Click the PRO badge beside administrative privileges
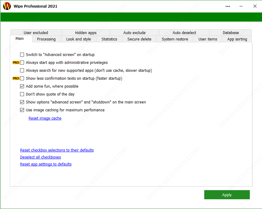Image resolution: width=262 pixels, height=209 pixels. [16, 63]
